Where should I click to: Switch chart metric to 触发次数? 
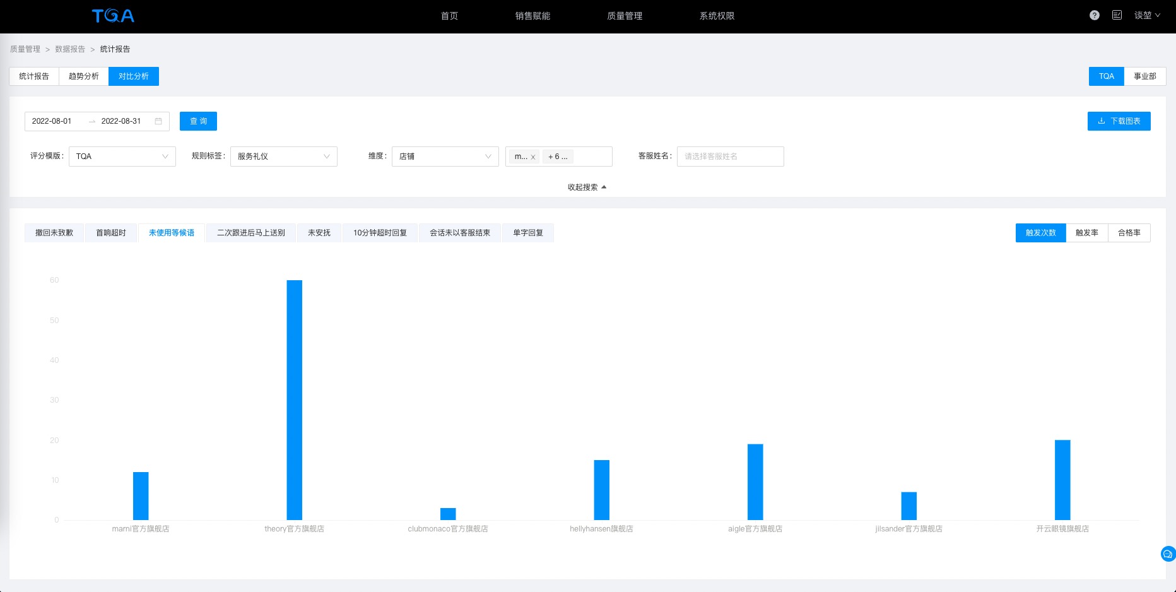tap(1041, 233)
